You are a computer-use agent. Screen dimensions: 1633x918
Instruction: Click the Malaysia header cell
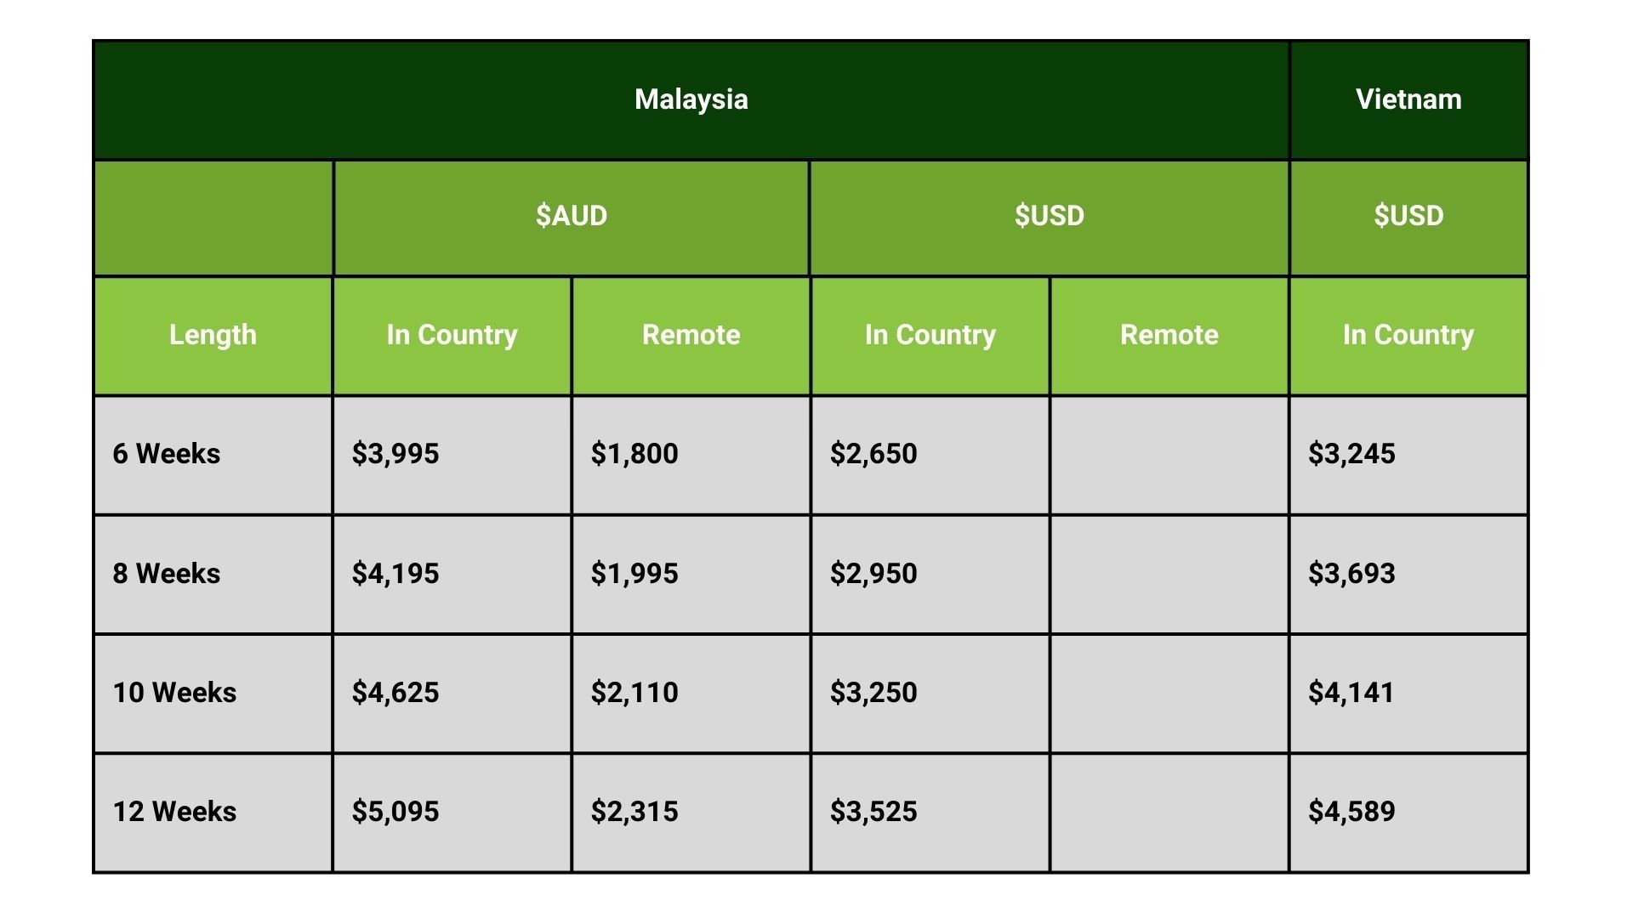[x=691, y=99]
